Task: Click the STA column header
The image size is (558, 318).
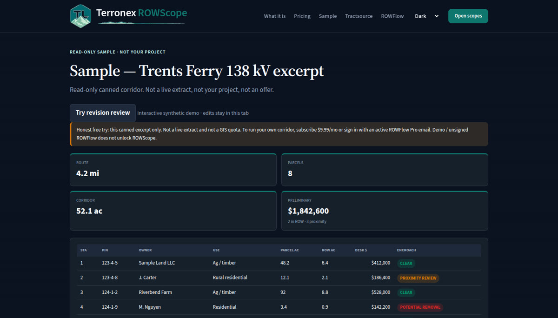Action: pyautogui.click(x=84, y=250)
